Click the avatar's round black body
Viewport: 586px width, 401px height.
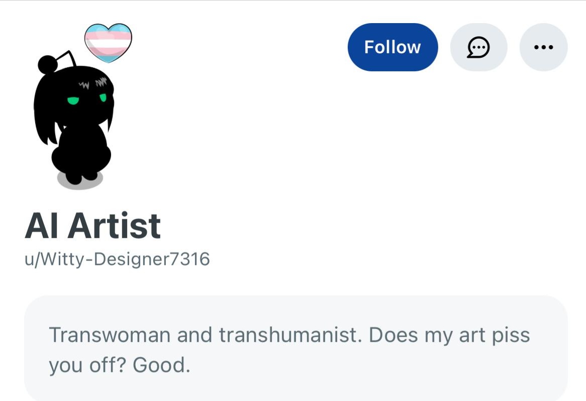(x=81, y=153)
